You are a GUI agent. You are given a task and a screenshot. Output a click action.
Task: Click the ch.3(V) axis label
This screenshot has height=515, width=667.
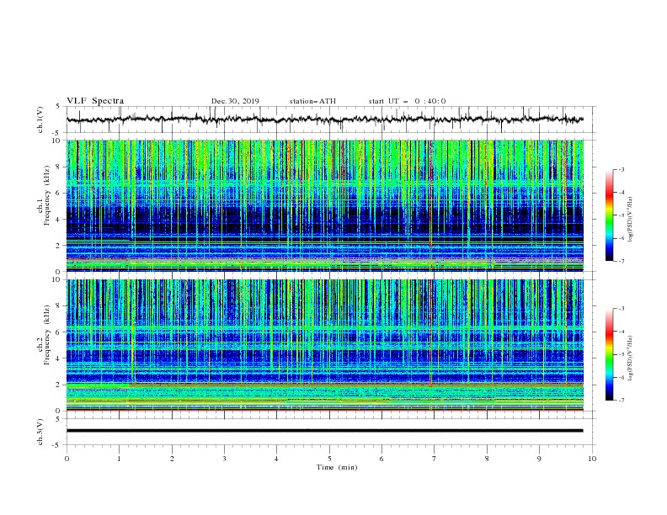tap(40, 432)
